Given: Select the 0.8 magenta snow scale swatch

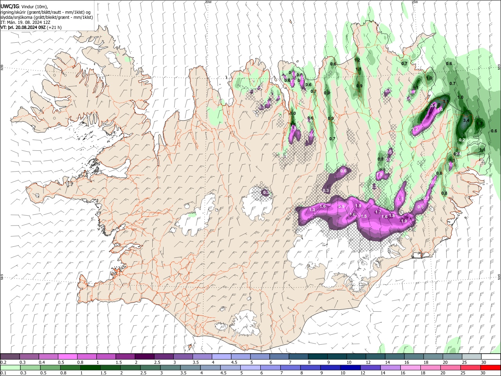Looking at the screenshot, I should tap(87, 357).
